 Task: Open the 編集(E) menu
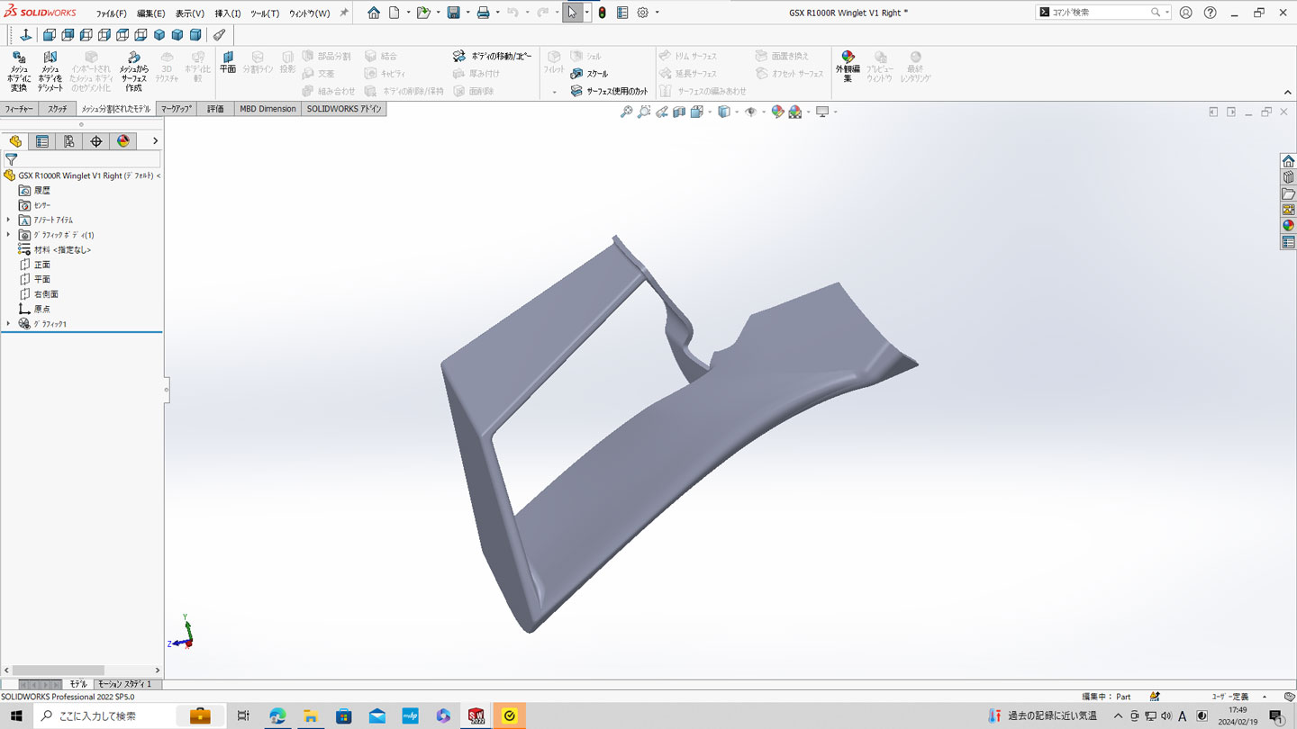point(151,13)
